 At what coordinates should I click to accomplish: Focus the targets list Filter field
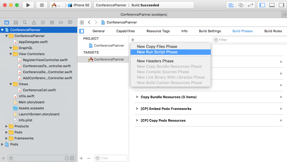(x=111, y=158)
